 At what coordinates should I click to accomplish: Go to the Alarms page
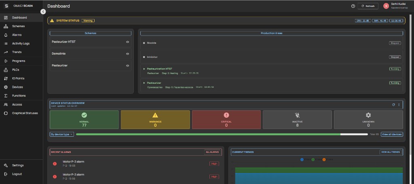tap(21, 35)
